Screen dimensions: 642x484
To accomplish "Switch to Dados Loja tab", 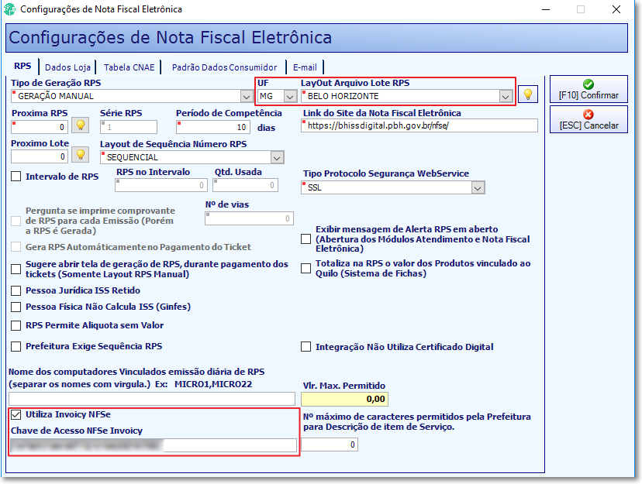I will pyautogui.click(x=67, y=67).
